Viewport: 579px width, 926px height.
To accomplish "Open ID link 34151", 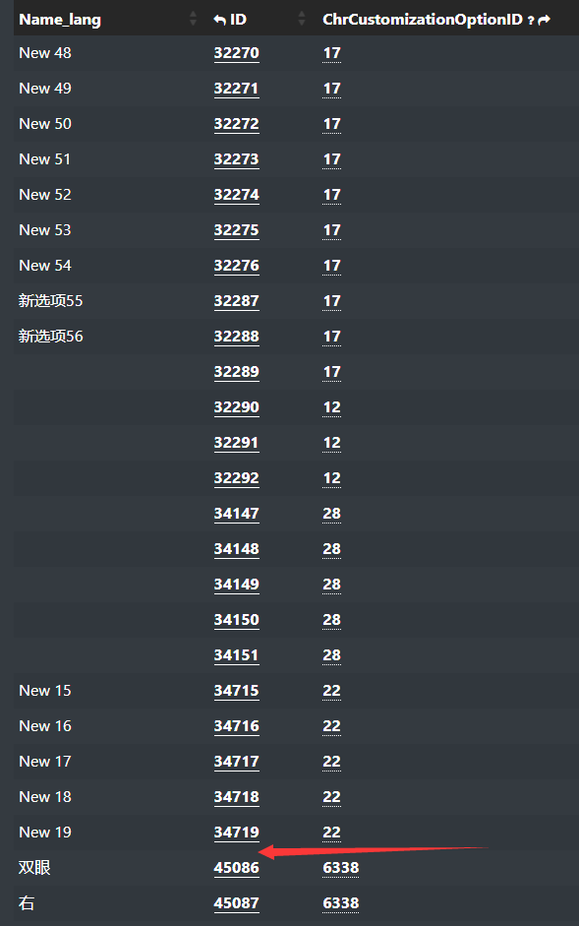I will pyautogui.click(x=236, y=655).
